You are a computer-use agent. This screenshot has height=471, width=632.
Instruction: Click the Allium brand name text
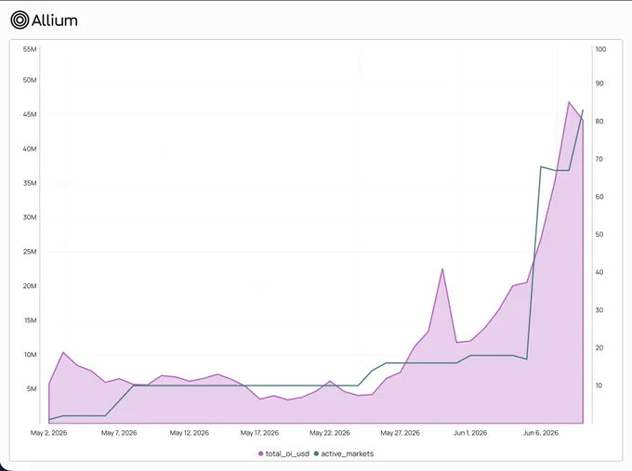tap(55, 20)
